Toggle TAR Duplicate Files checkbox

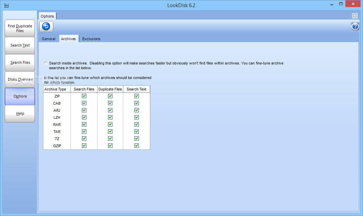(x=110, y=132)
